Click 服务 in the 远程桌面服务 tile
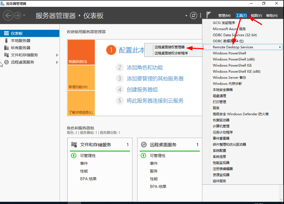This screenshot has height=204, width=284. point(154,171)
